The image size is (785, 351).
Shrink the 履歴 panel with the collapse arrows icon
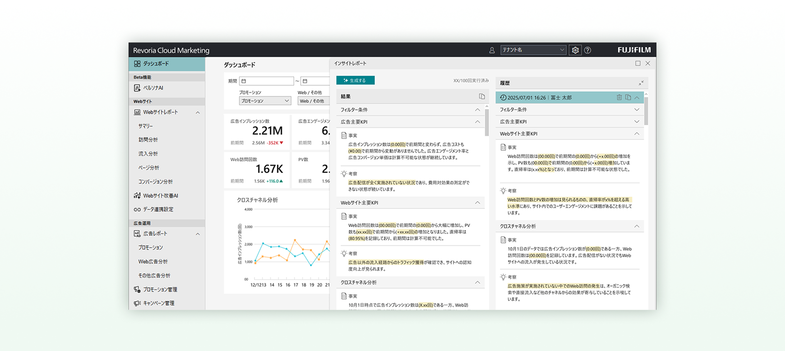641,83
